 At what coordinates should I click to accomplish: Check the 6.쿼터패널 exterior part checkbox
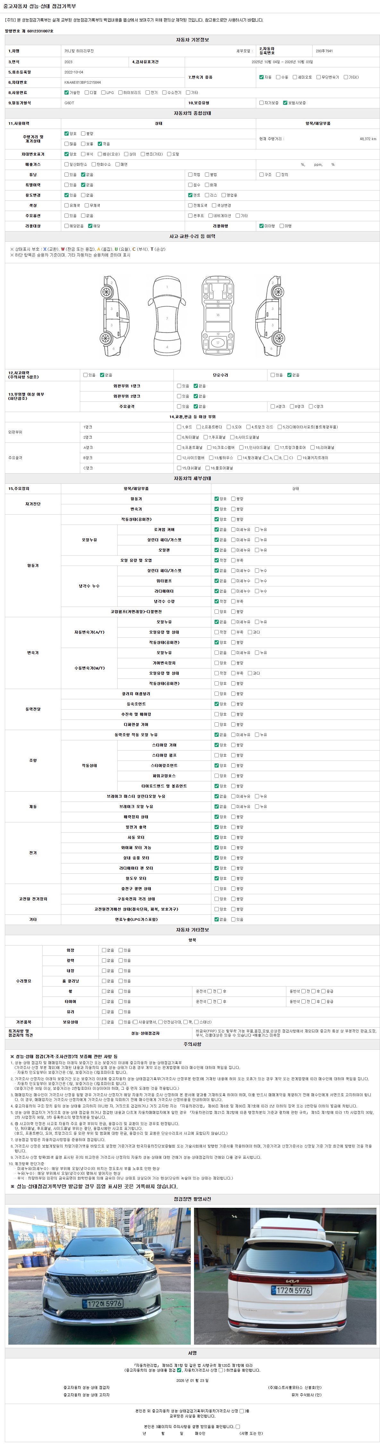(x=179, y=438)
